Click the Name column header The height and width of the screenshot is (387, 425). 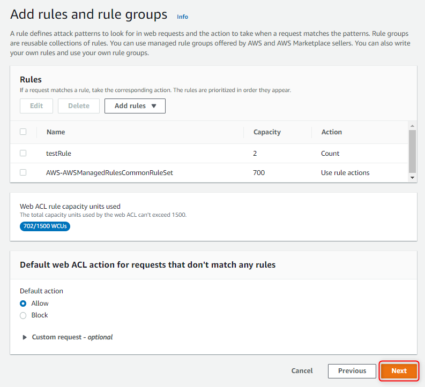coord(56,132)
